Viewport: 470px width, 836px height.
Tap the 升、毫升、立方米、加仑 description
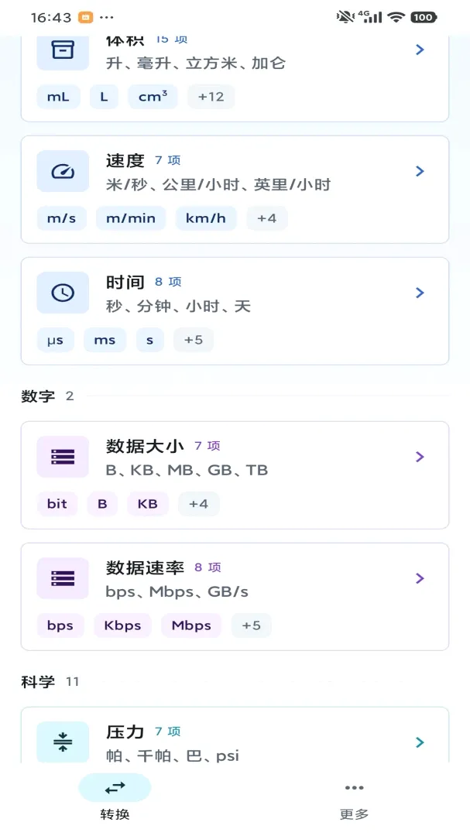pos(196,63)
